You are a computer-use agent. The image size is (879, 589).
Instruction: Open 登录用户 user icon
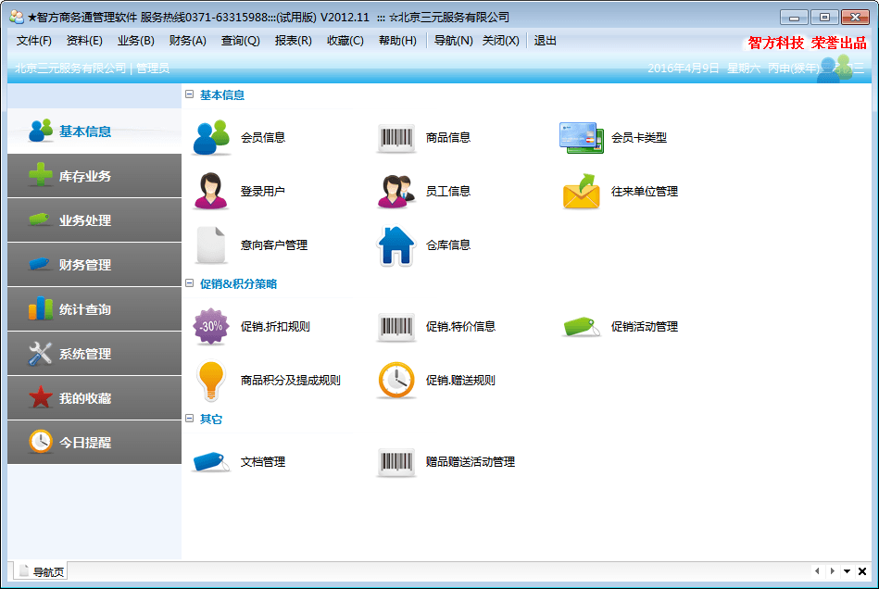(x=211, y=192)
